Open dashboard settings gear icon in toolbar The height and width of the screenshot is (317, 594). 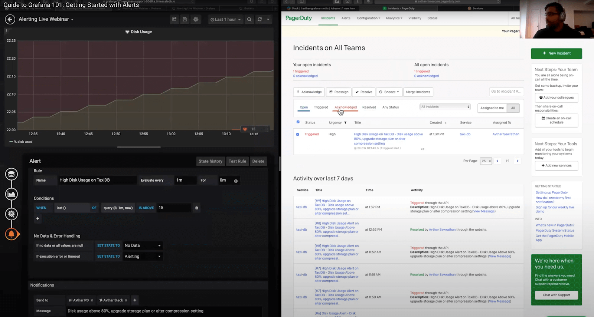[x=196, y=19]
